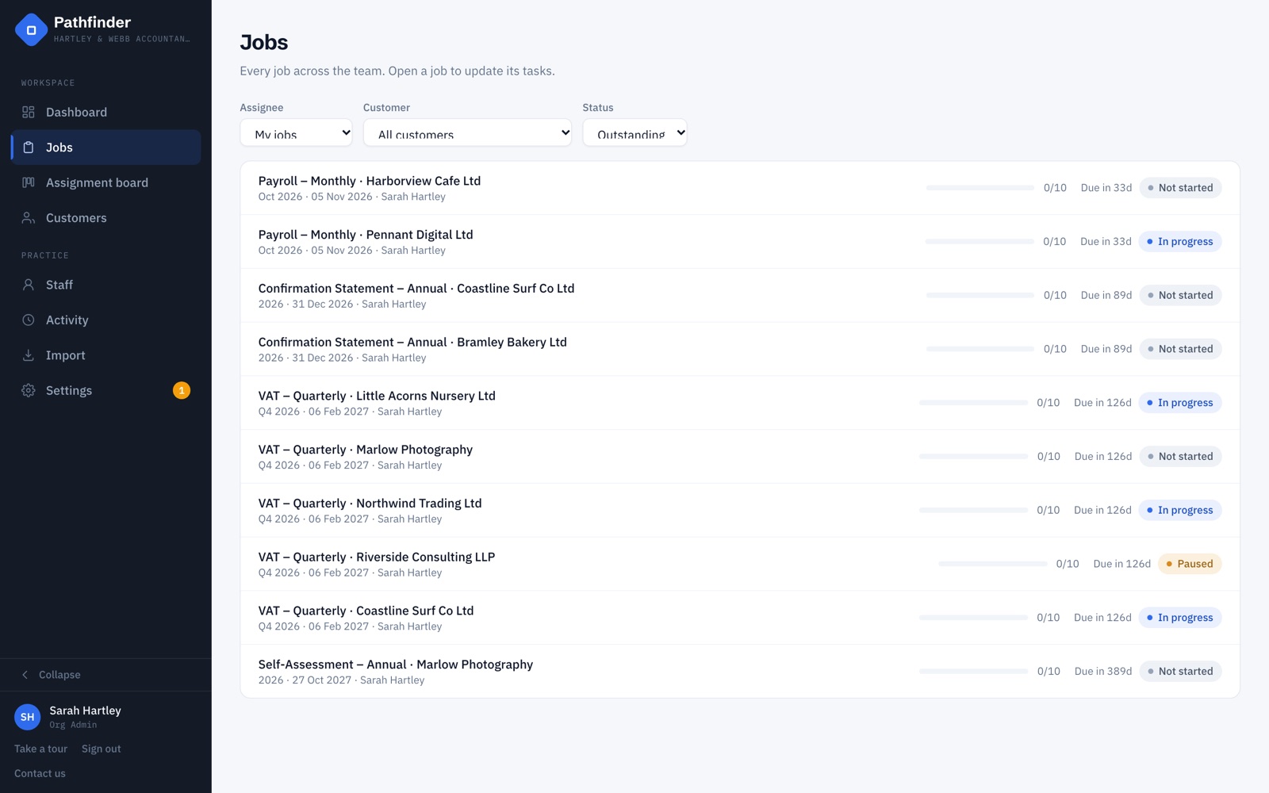Open VAT Quarterly Little Acorns Nursery job

(740, 403)
